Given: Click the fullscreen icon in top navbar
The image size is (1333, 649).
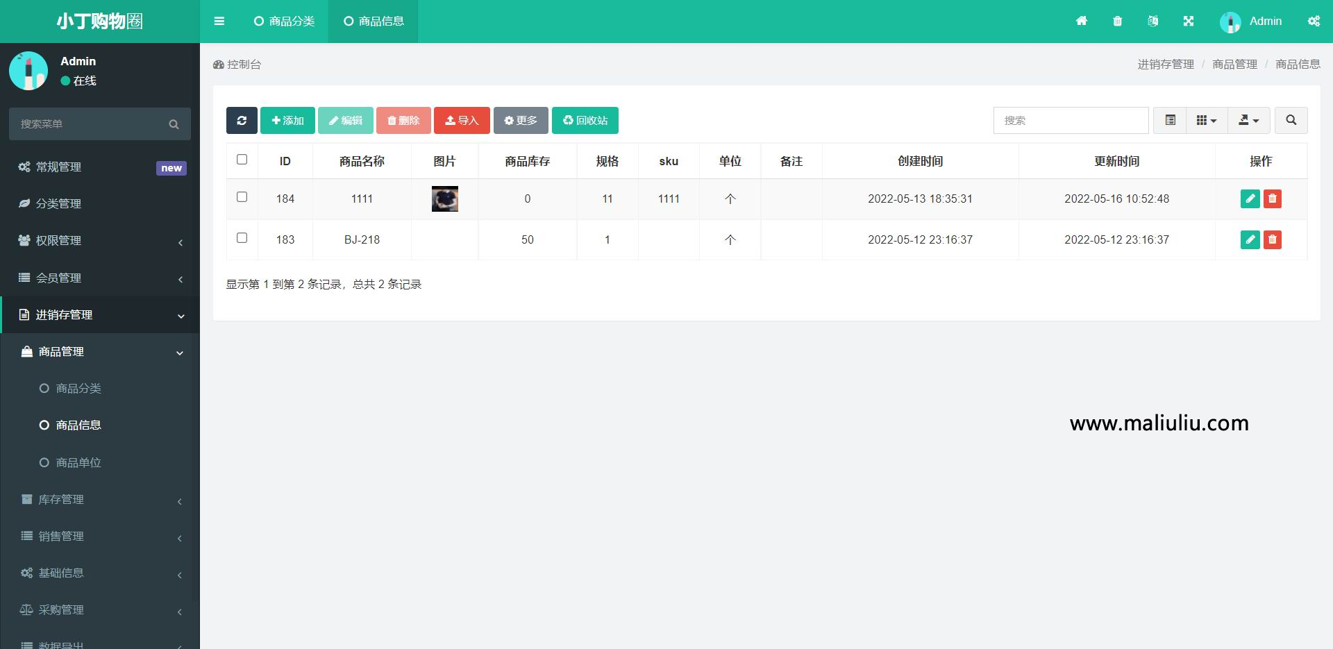Looking at the screenshot, I should coord(1189,21).
